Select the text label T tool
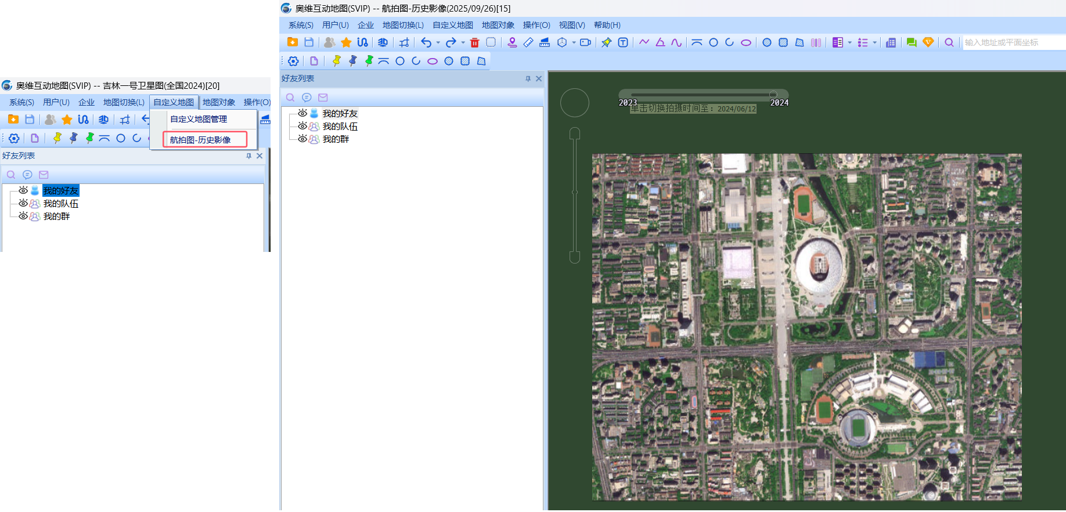 point(623,42)
